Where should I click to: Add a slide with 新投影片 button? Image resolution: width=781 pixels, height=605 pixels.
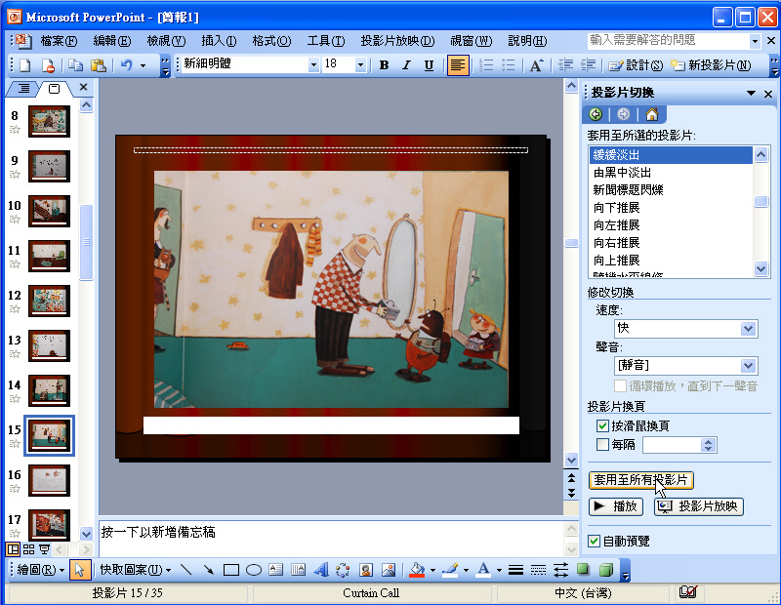[x=711, y=65]
